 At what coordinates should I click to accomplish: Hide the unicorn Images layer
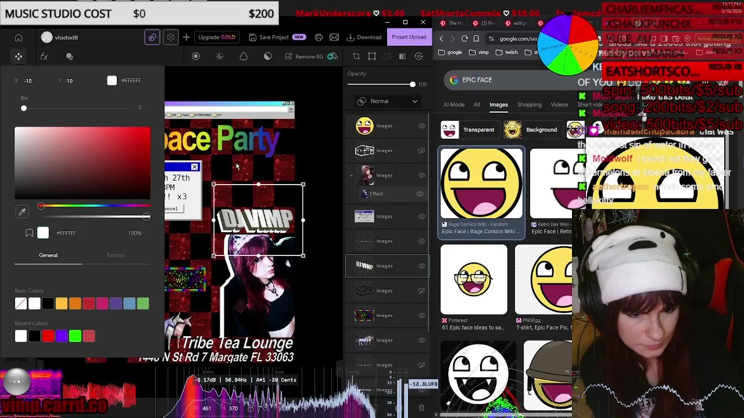[422, 340]
